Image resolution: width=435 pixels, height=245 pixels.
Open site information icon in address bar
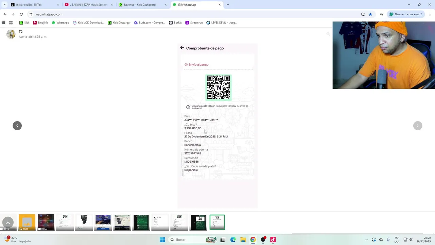(x=31, y=14)
